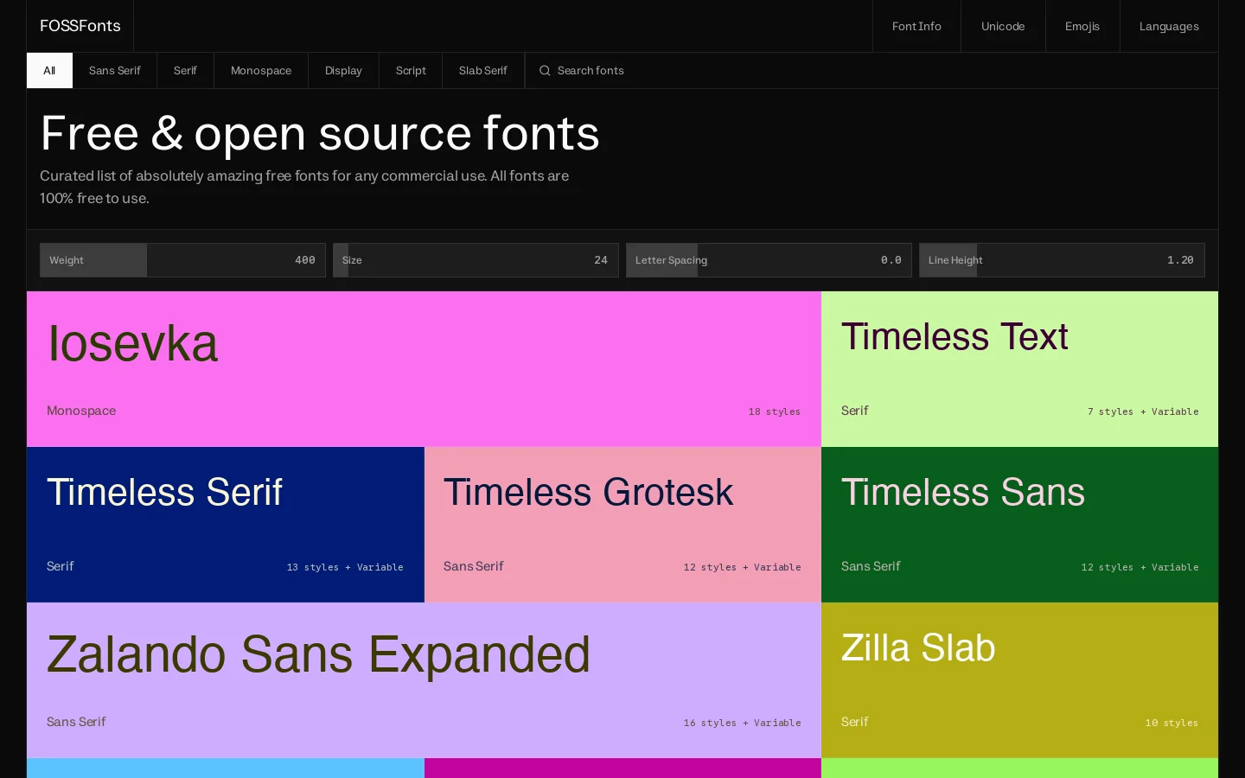
Task: Switch to the Serif filter tab
Action: pos(185,71)
